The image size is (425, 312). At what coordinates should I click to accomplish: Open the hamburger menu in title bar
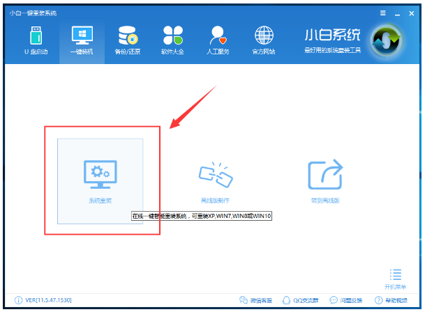(382, 13)
